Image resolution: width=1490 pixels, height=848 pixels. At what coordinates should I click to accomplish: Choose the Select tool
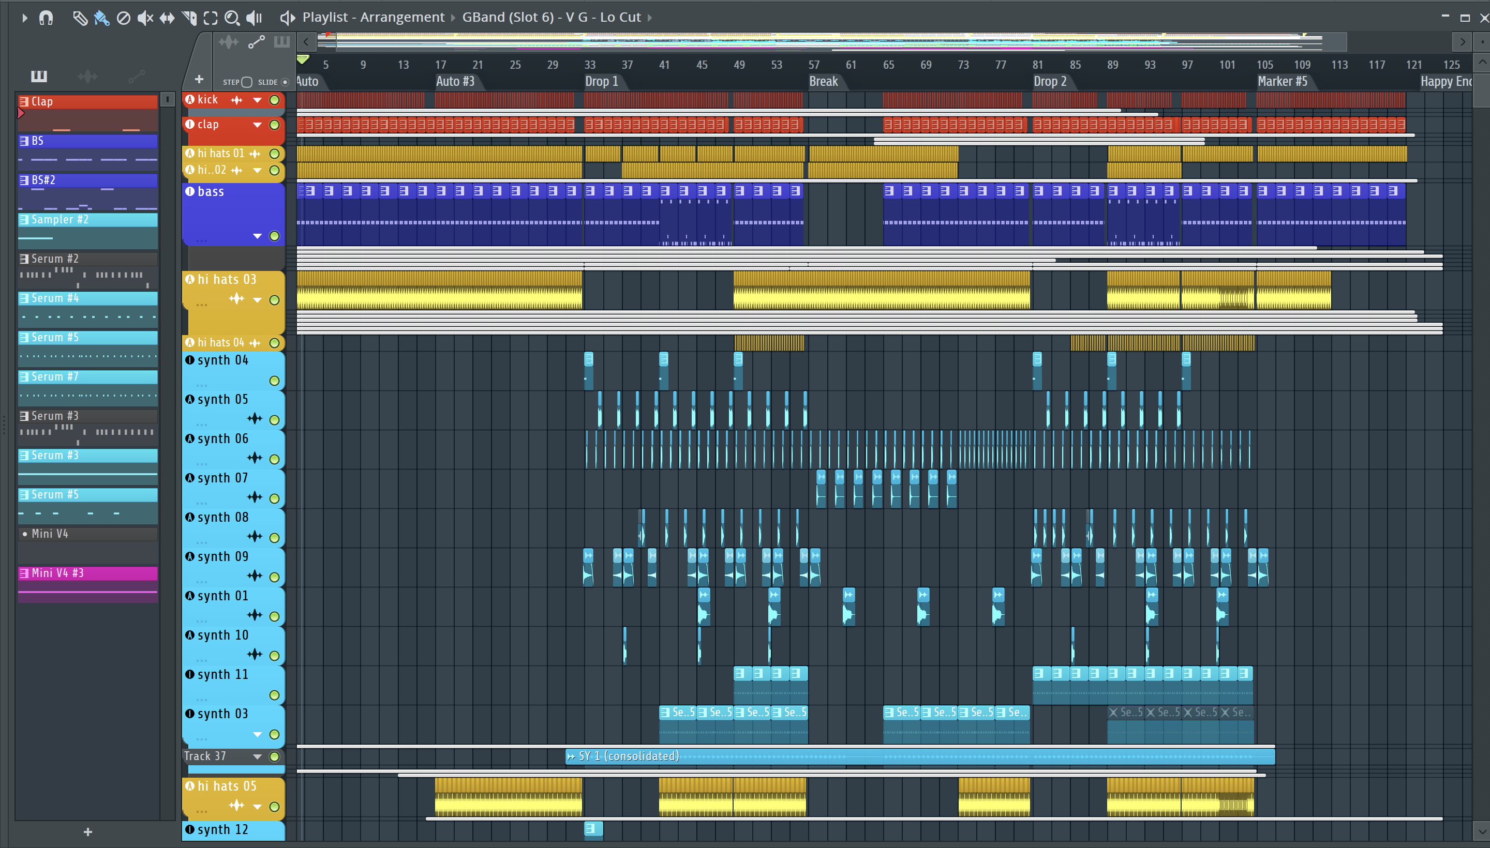pos(211,18)
